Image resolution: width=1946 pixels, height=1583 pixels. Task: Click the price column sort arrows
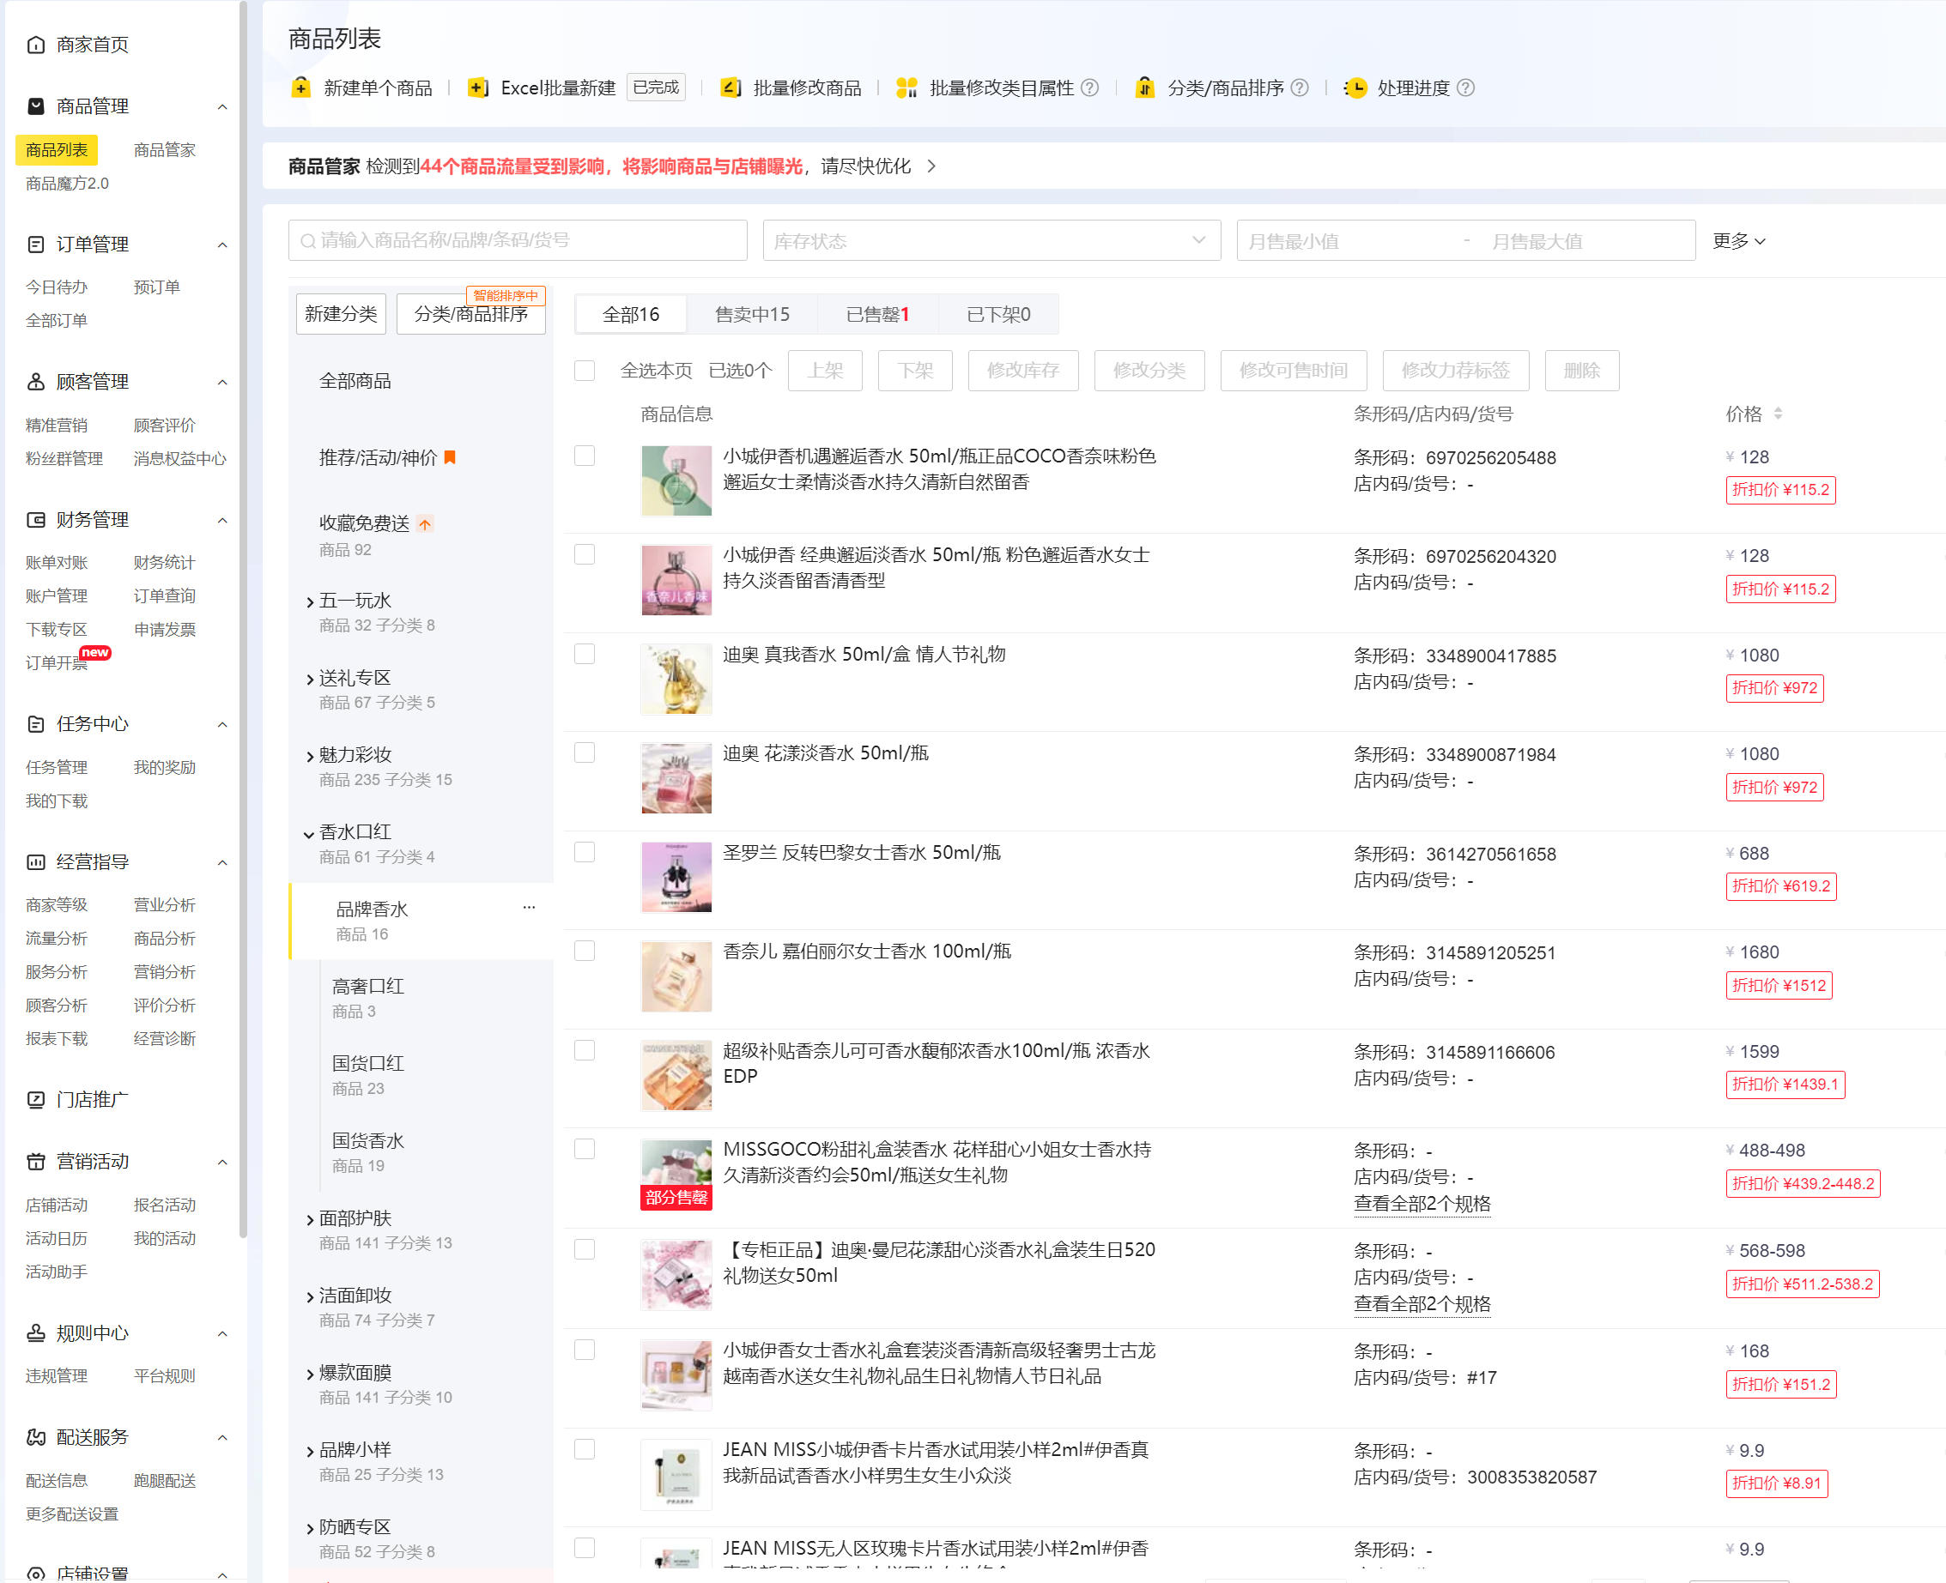click(1777, 414)
